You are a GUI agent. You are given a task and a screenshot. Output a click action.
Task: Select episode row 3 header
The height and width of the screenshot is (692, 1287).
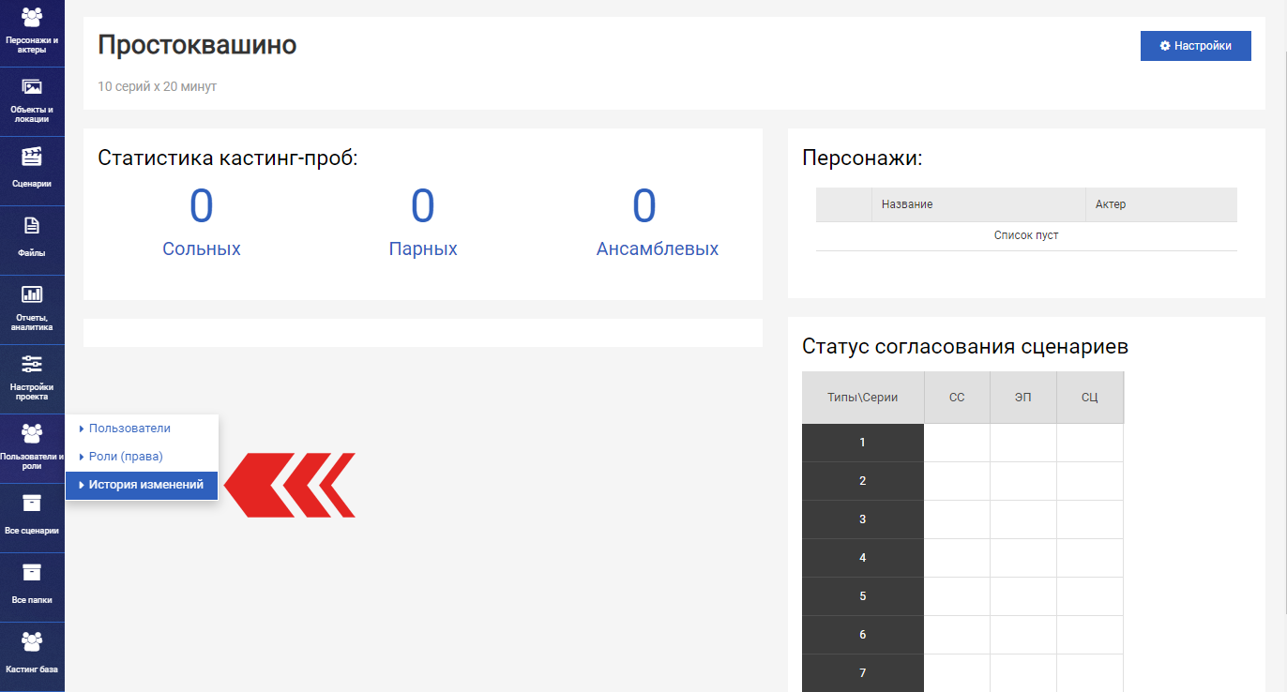pyautogui.click(x=863, y=519)
